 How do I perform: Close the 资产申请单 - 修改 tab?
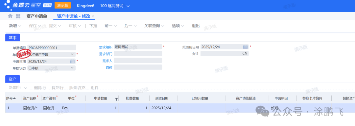[93, 16]
